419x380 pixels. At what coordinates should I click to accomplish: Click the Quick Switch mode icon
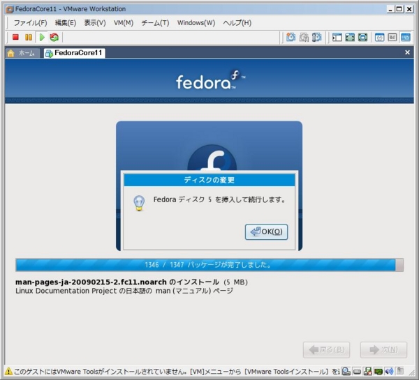(362, 37)
